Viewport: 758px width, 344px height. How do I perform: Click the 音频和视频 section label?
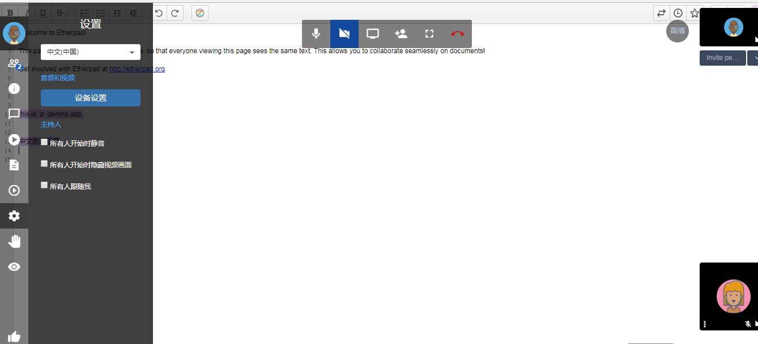click(58, 78)
